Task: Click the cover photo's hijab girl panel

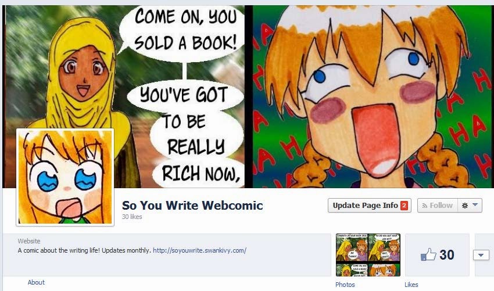Action: coord(124,96)
